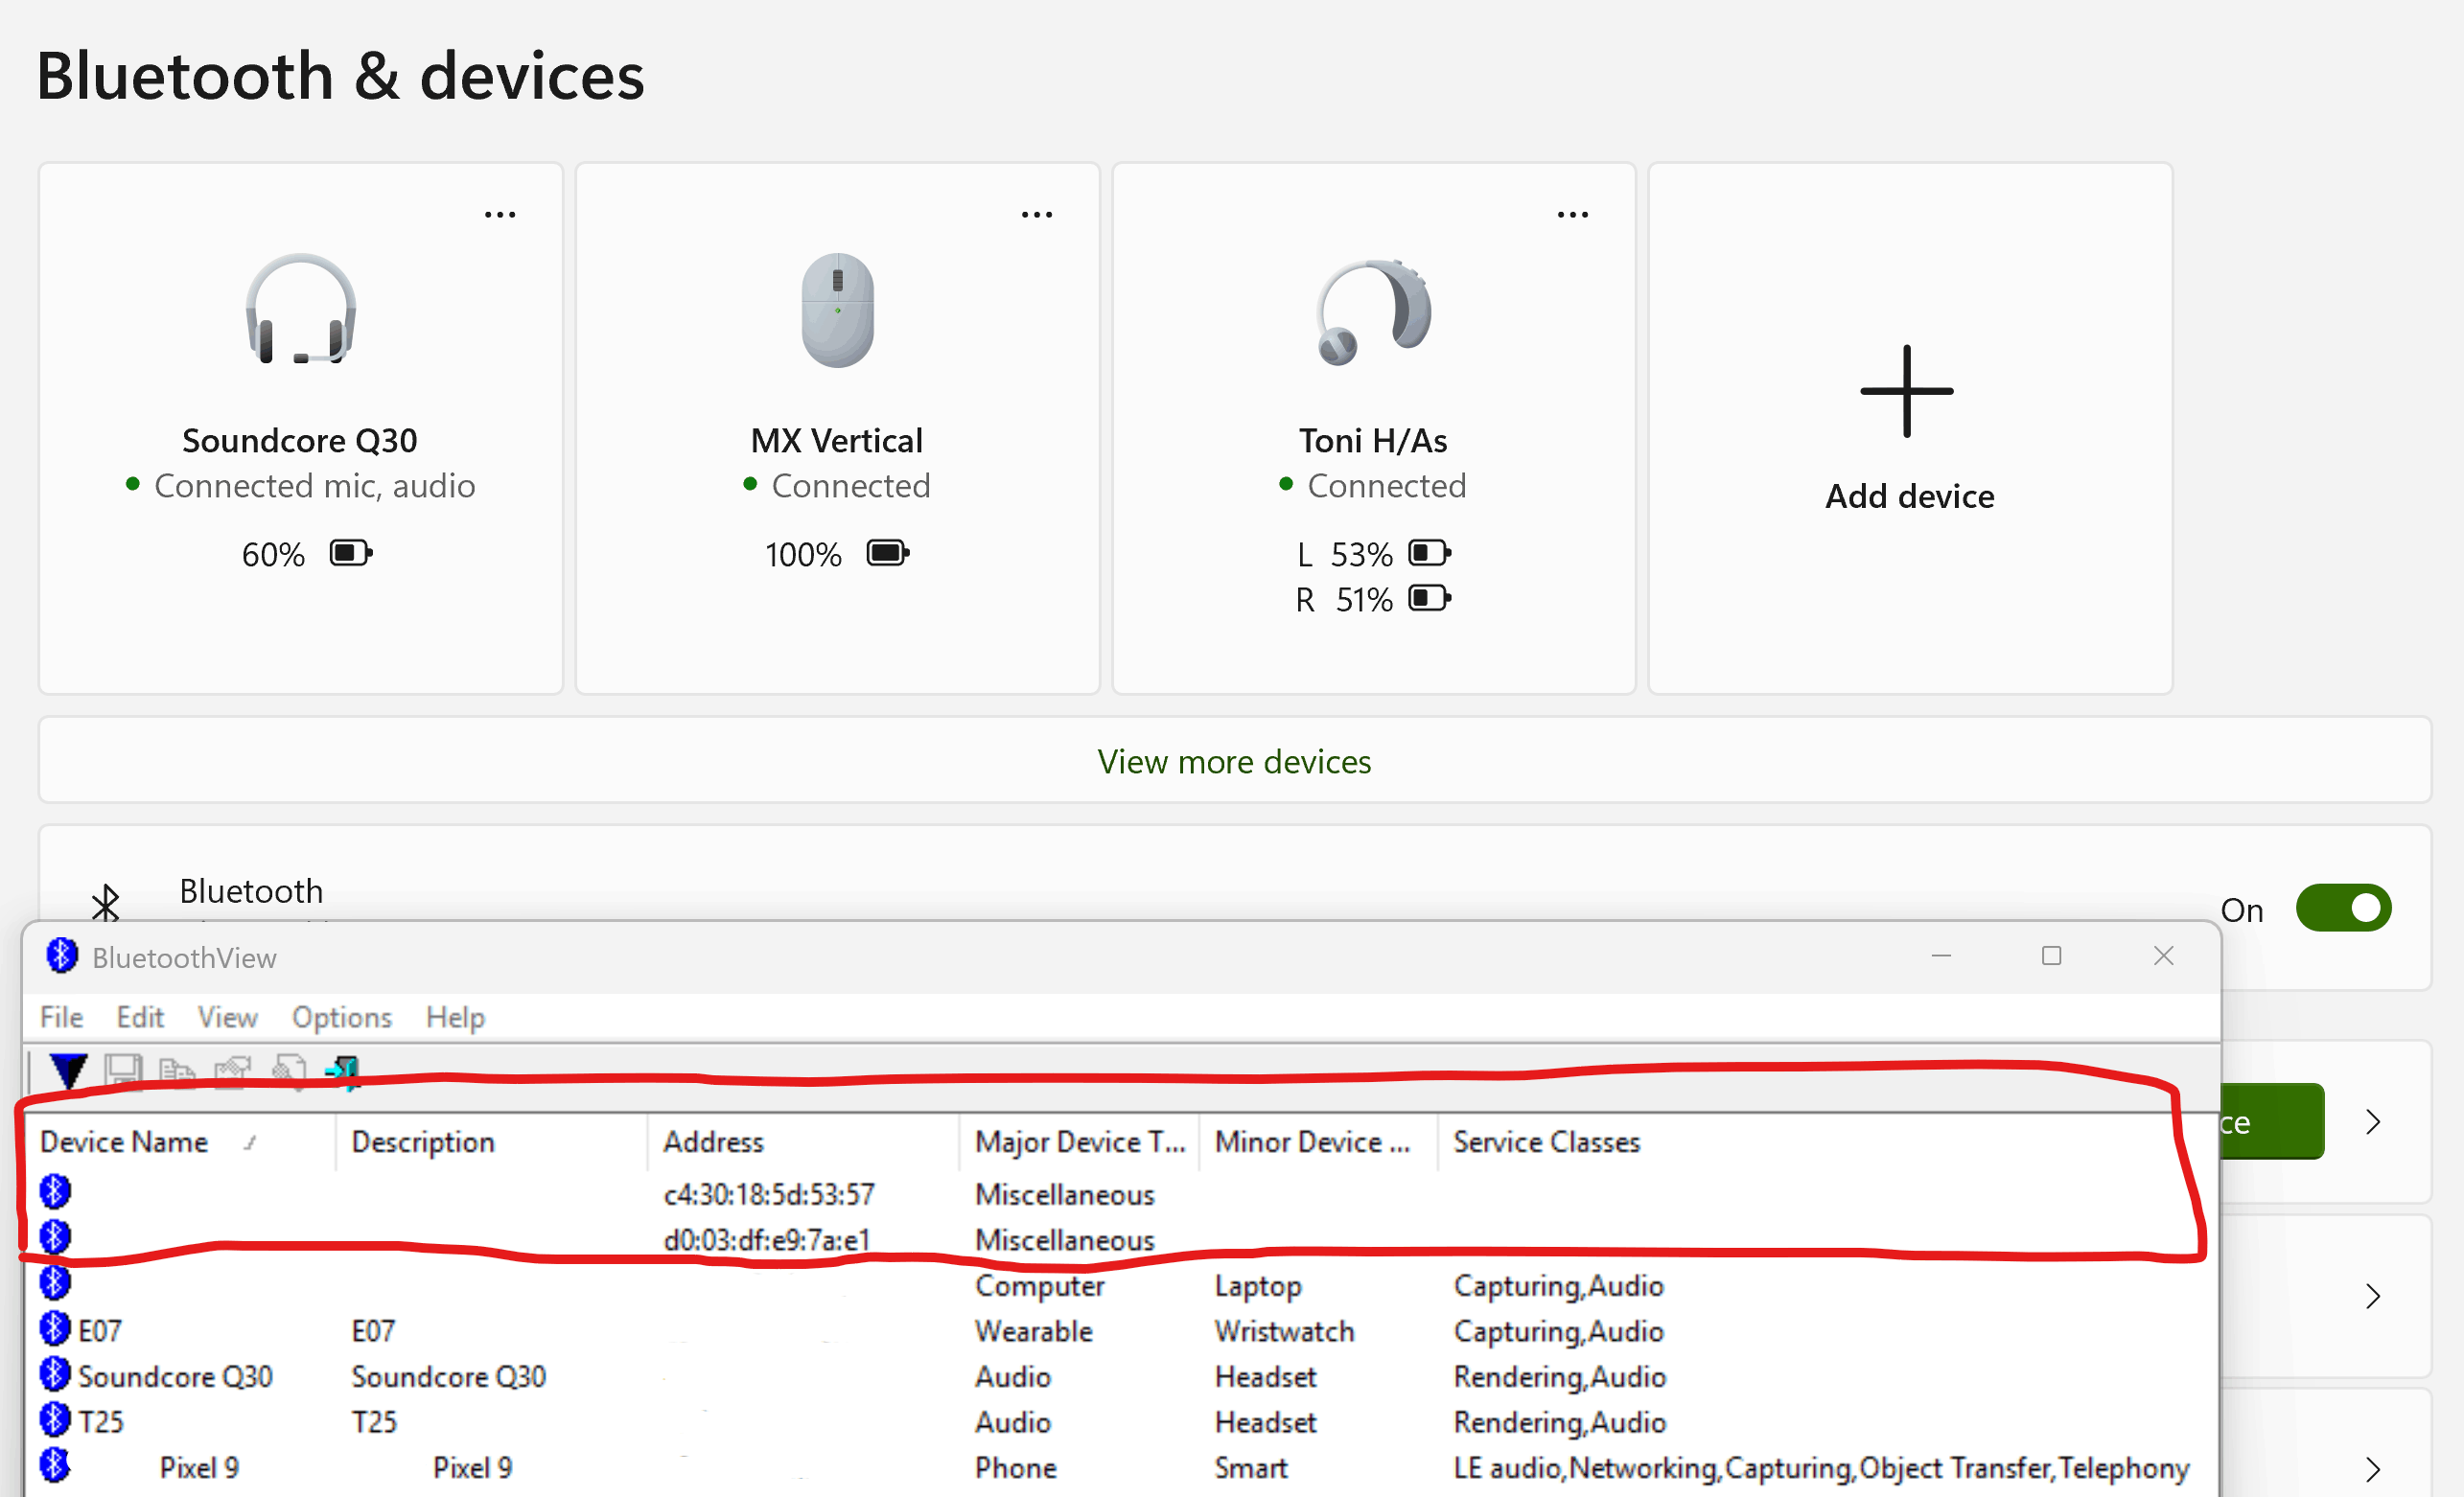Click the BluetoothView app icon in title bar
Screen dimensions: 2464x1497
coord(61,956)
